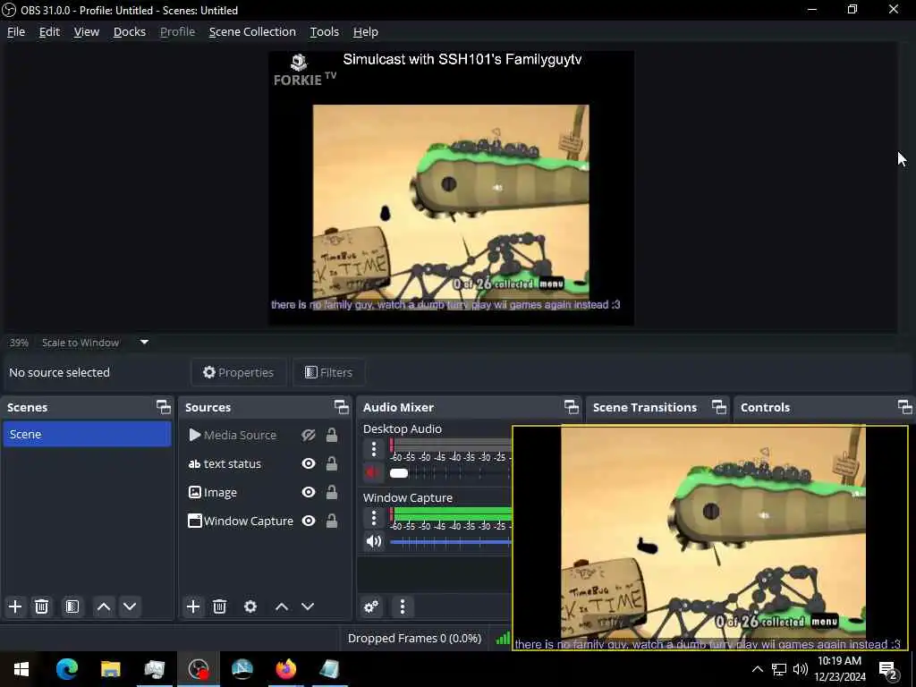Open the taskbar volume speaker icon
Screen dimensions: 916x687
pyautogui.click(x=801, y=669)
